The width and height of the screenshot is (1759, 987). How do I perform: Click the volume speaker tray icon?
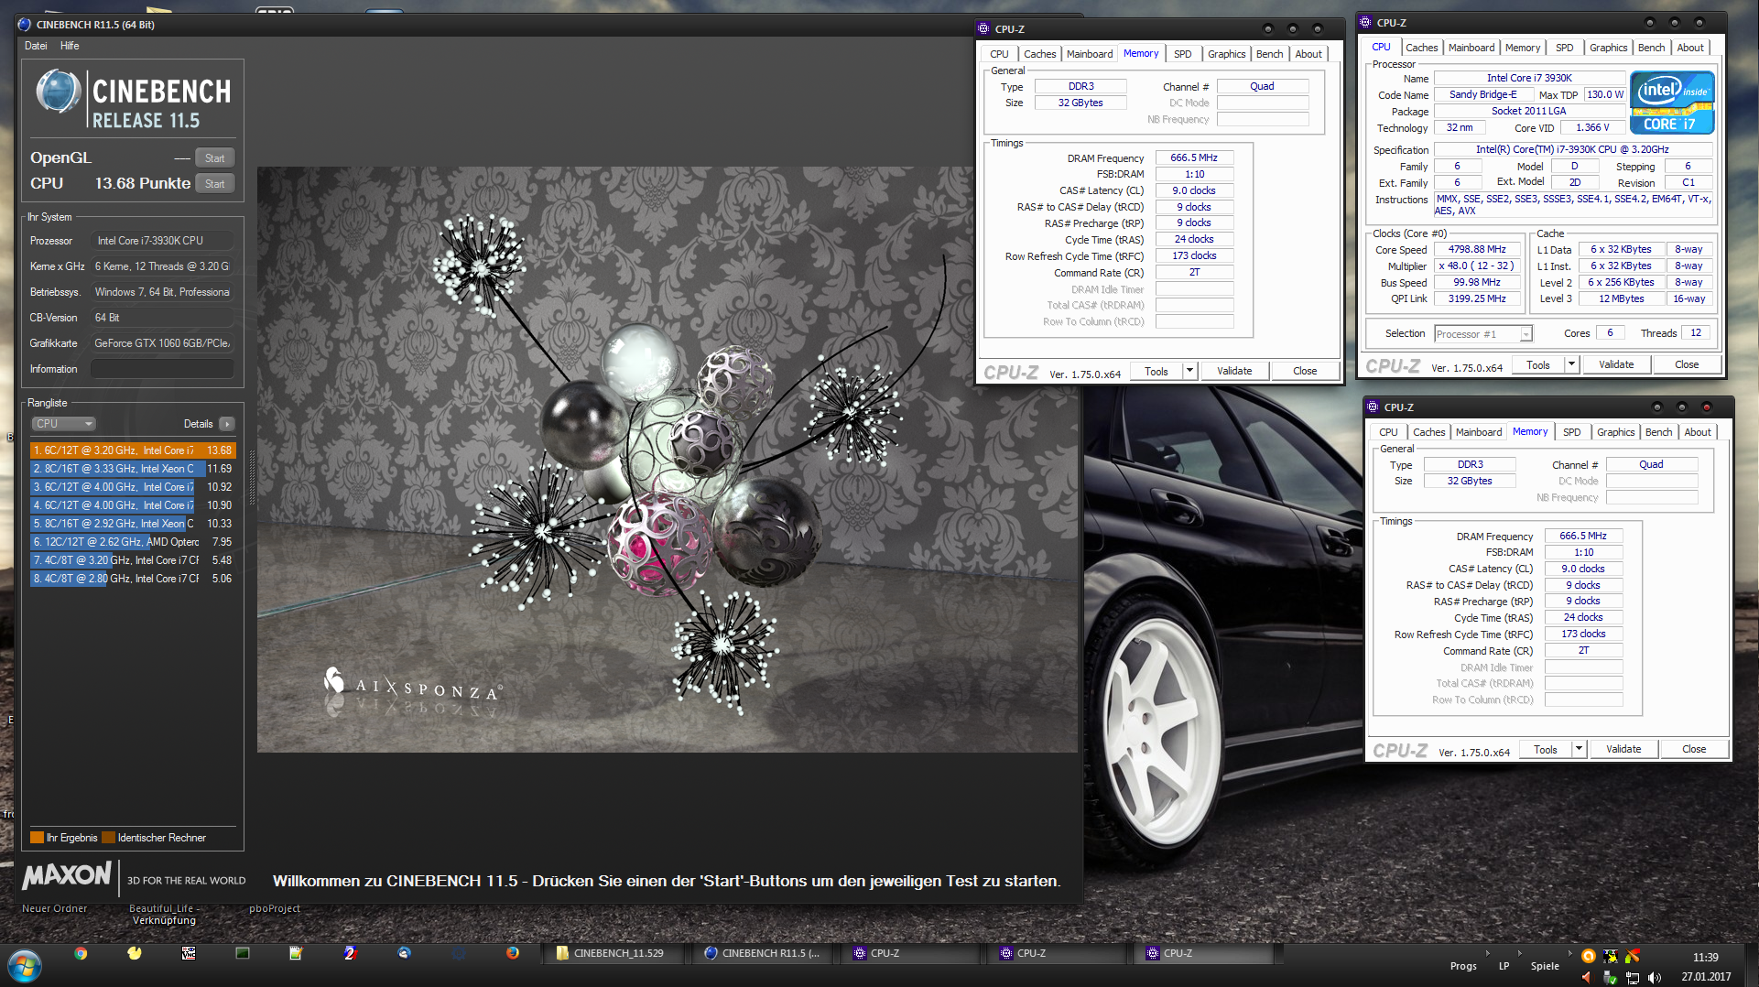(x=1654, y=977)
